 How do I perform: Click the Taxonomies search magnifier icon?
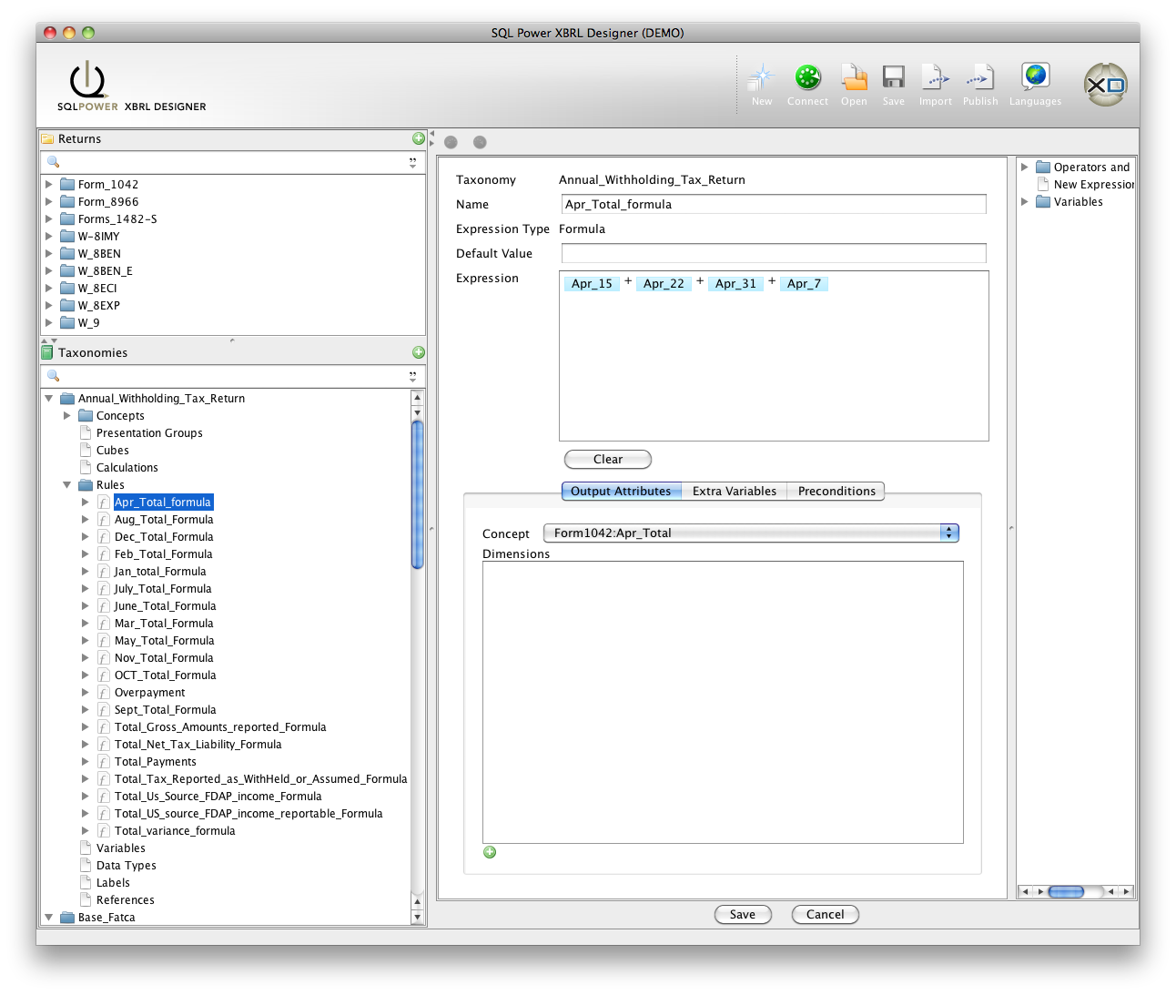coord(53,375)
